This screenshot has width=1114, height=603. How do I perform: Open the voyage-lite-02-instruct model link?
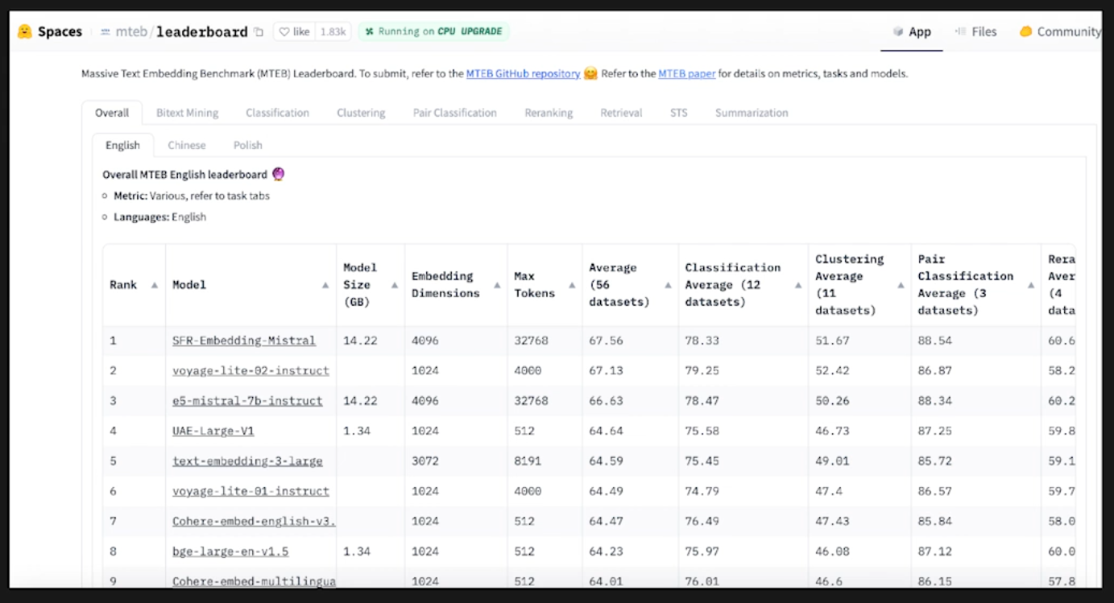(x=251, y=370)
